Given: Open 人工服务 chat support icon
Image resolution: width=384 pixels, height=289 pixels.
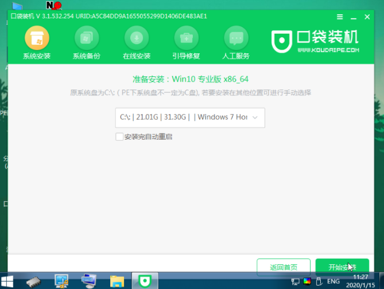Looking at the screenshot, I should click(x=236, y=39).
